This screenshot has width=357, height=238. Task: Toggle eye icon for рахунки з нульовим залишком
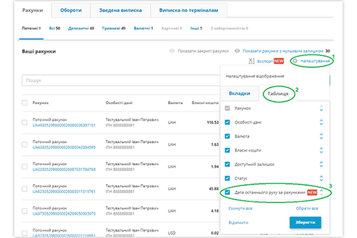238,52
